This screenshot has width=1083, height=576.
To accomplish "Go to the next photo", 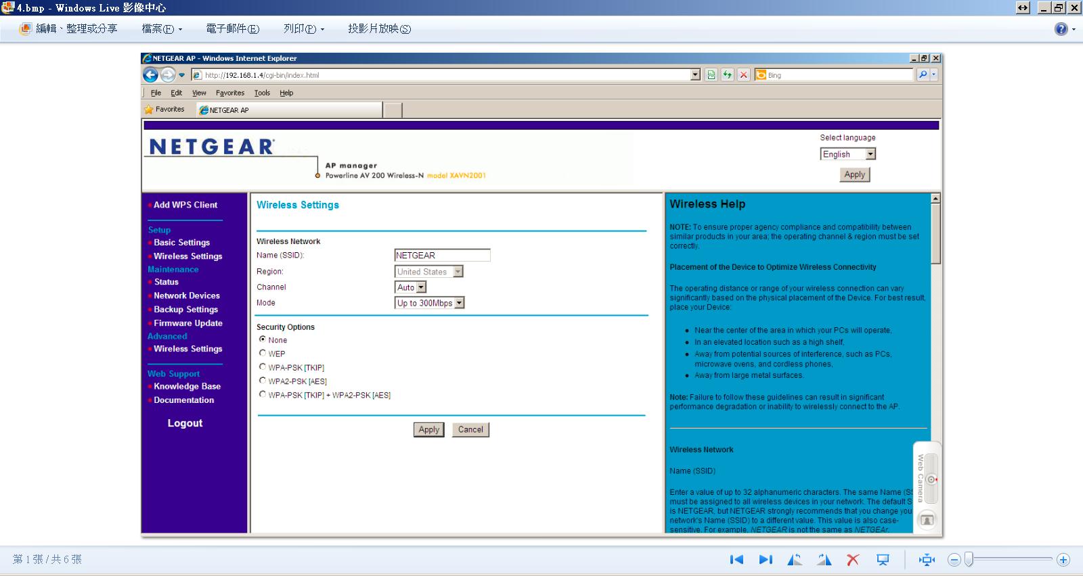I will [766, 560].
